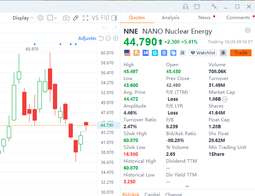This screenshot has width=255, height=196.
Task: Click the second blue event marker diamond
Action: (x=60, y=44)
